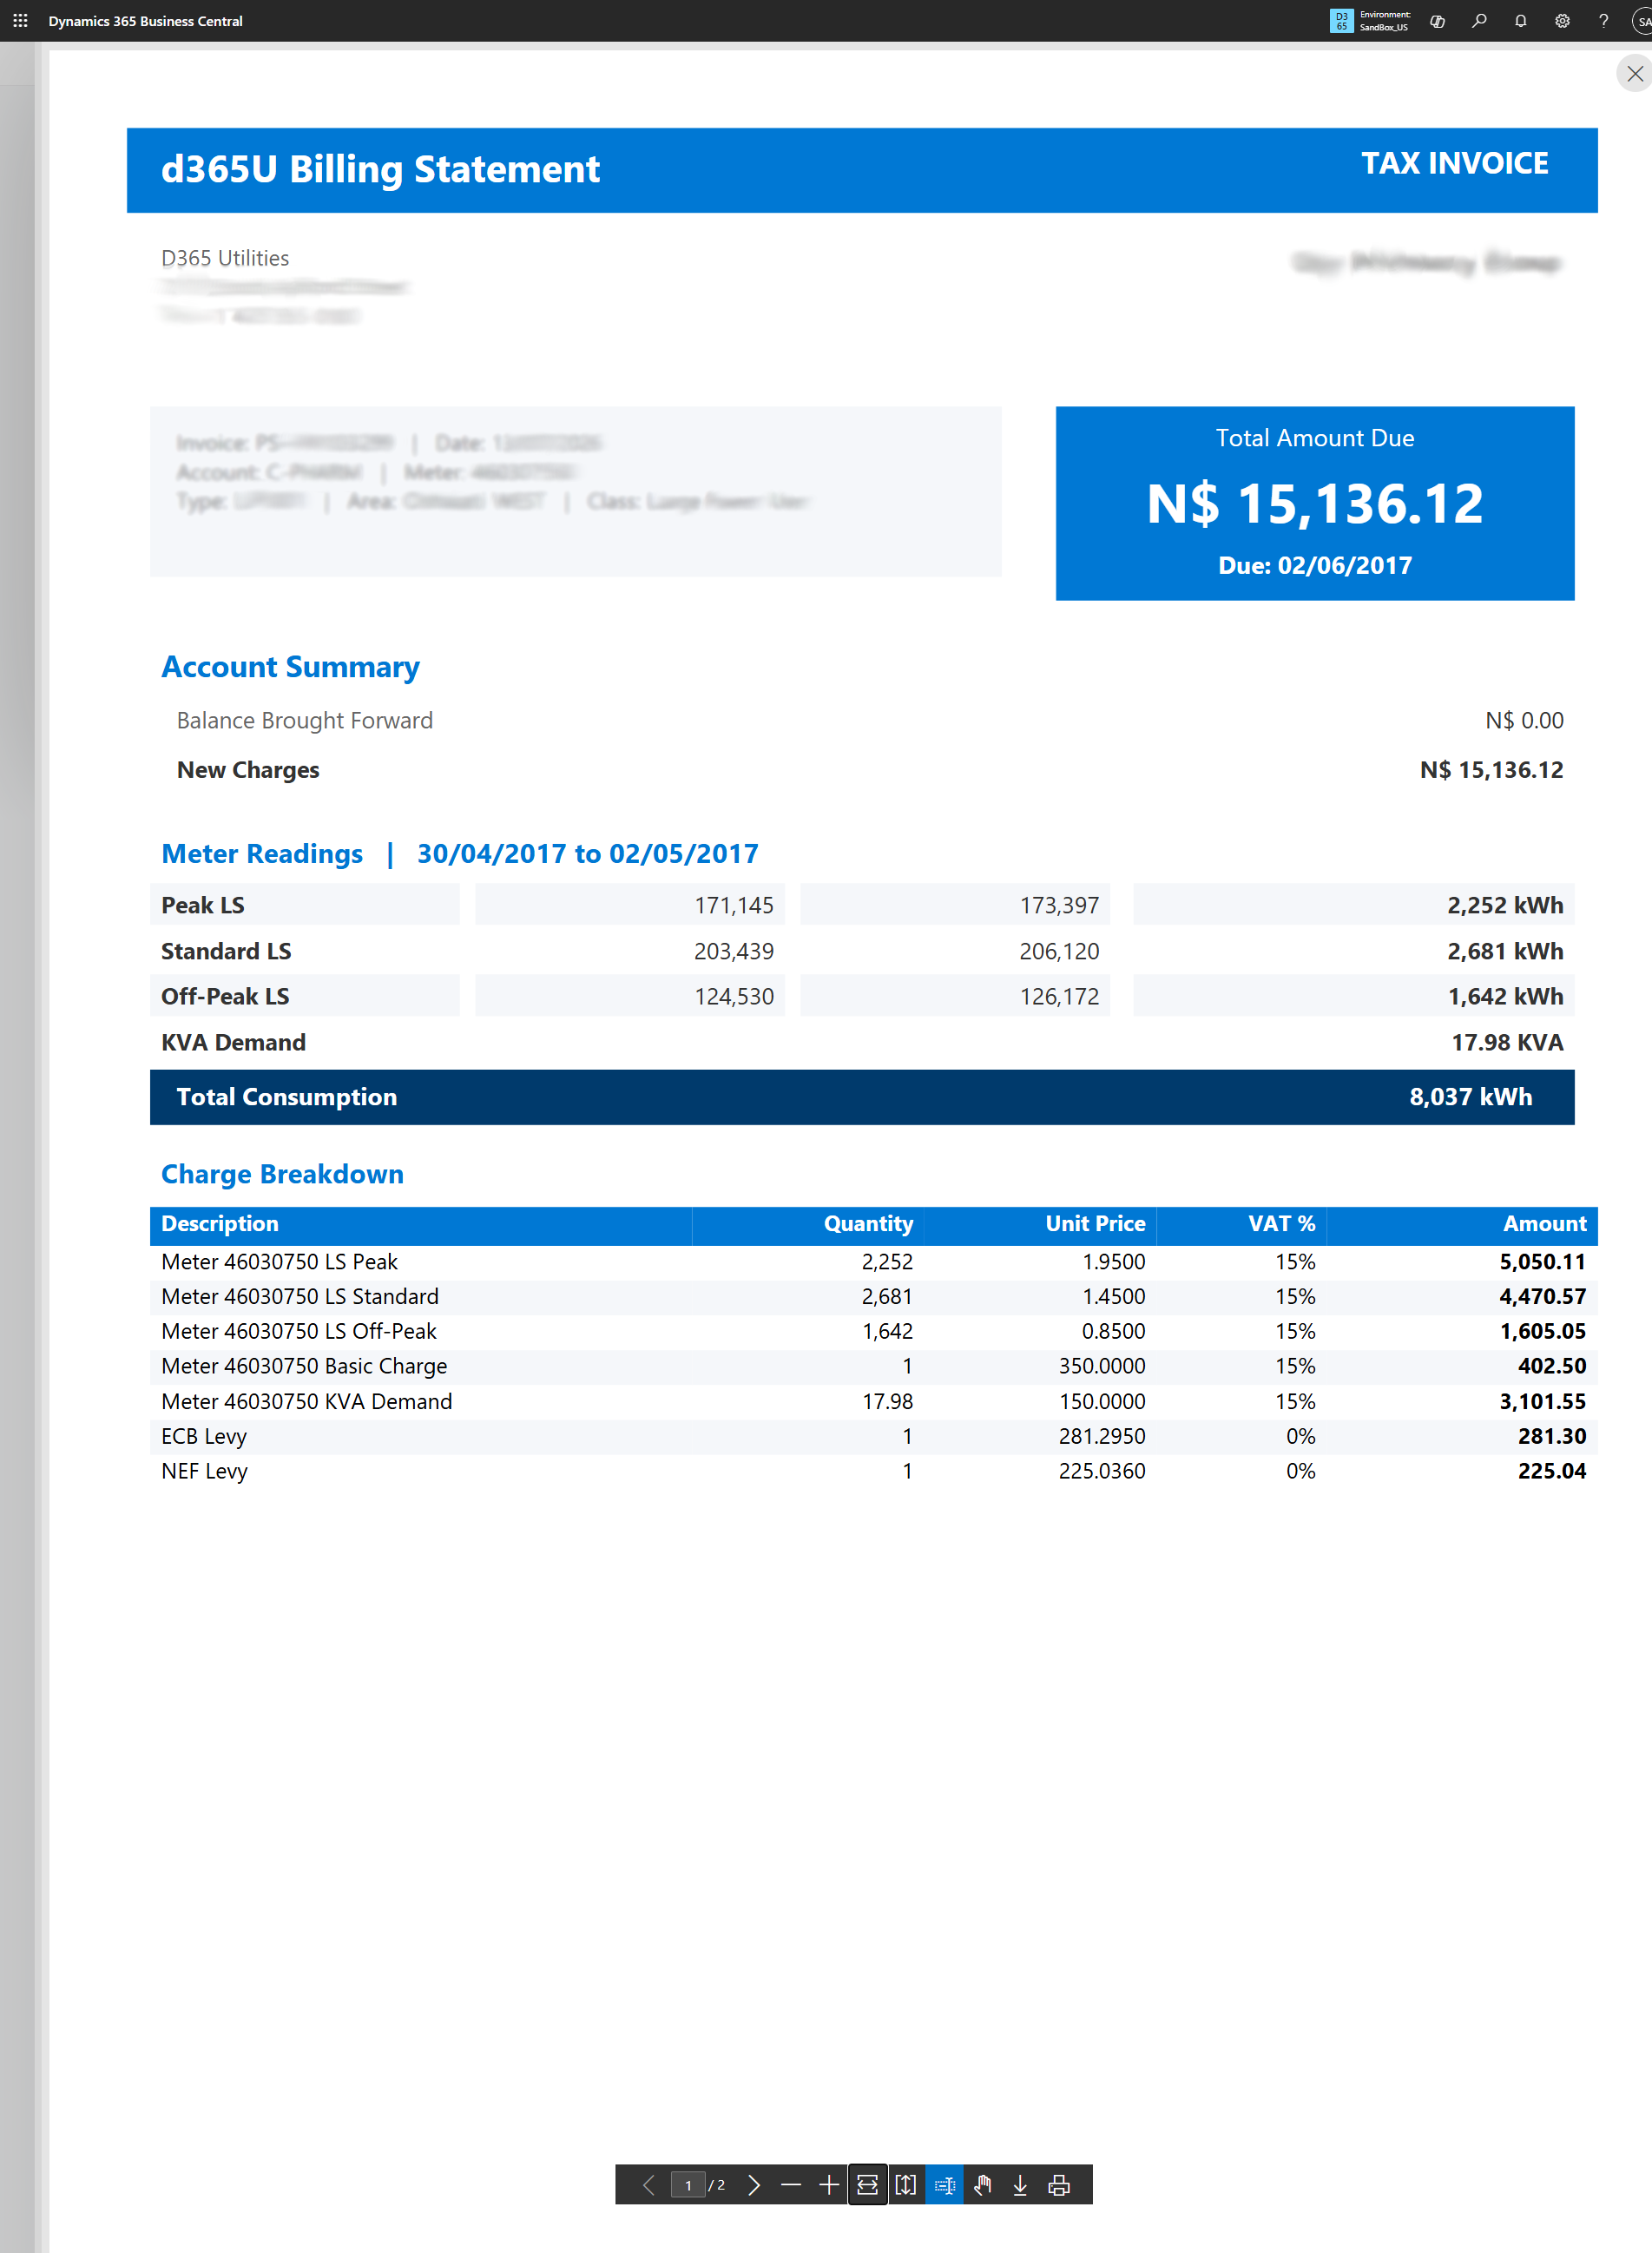This screenshot has width=1652, height=2253.
Task: Open the app launcher waffle menu
Action: (x=20, y=21)
